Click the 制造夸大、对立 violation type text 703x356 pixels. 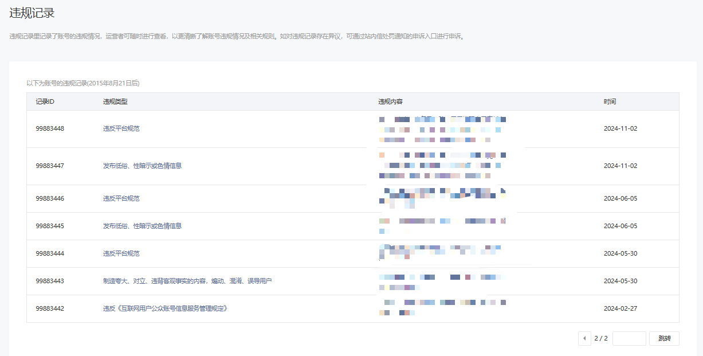point(187,281)
